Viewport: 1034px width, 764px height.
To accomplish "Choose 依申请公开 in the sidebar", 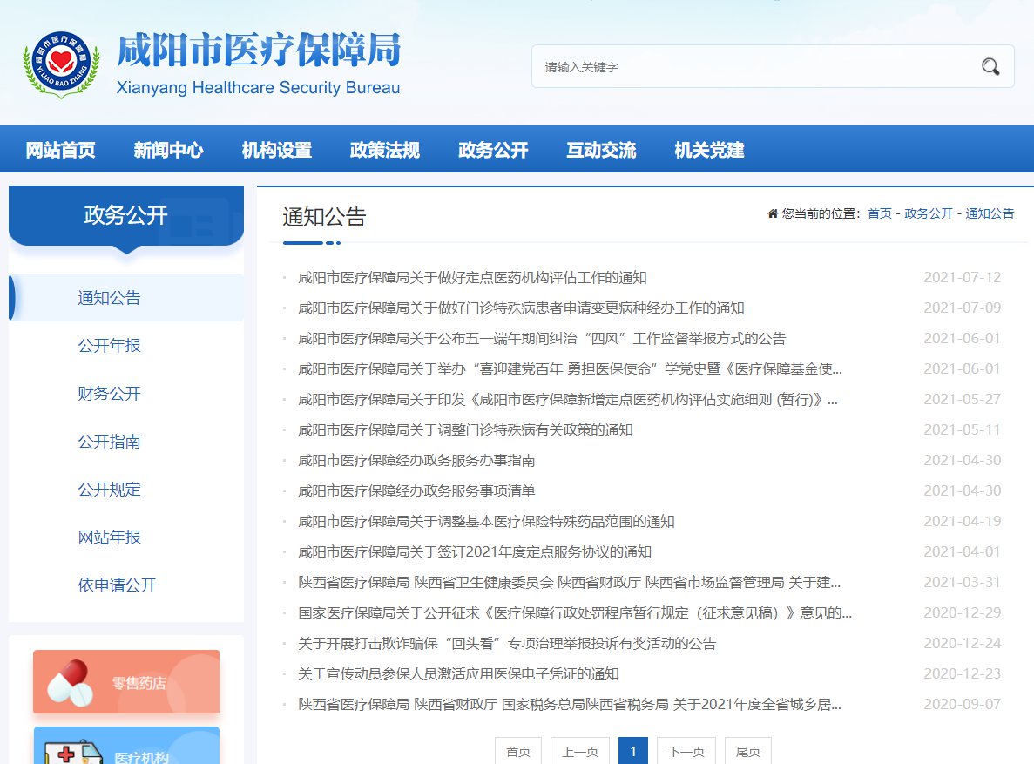I will 117,585.
